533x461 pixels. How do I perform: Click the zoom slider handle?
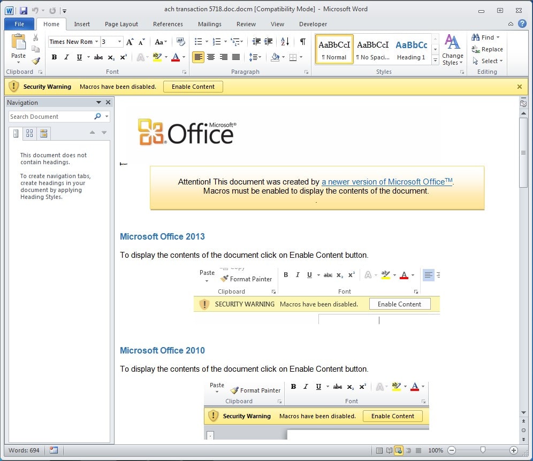click(x=483, y=450)
